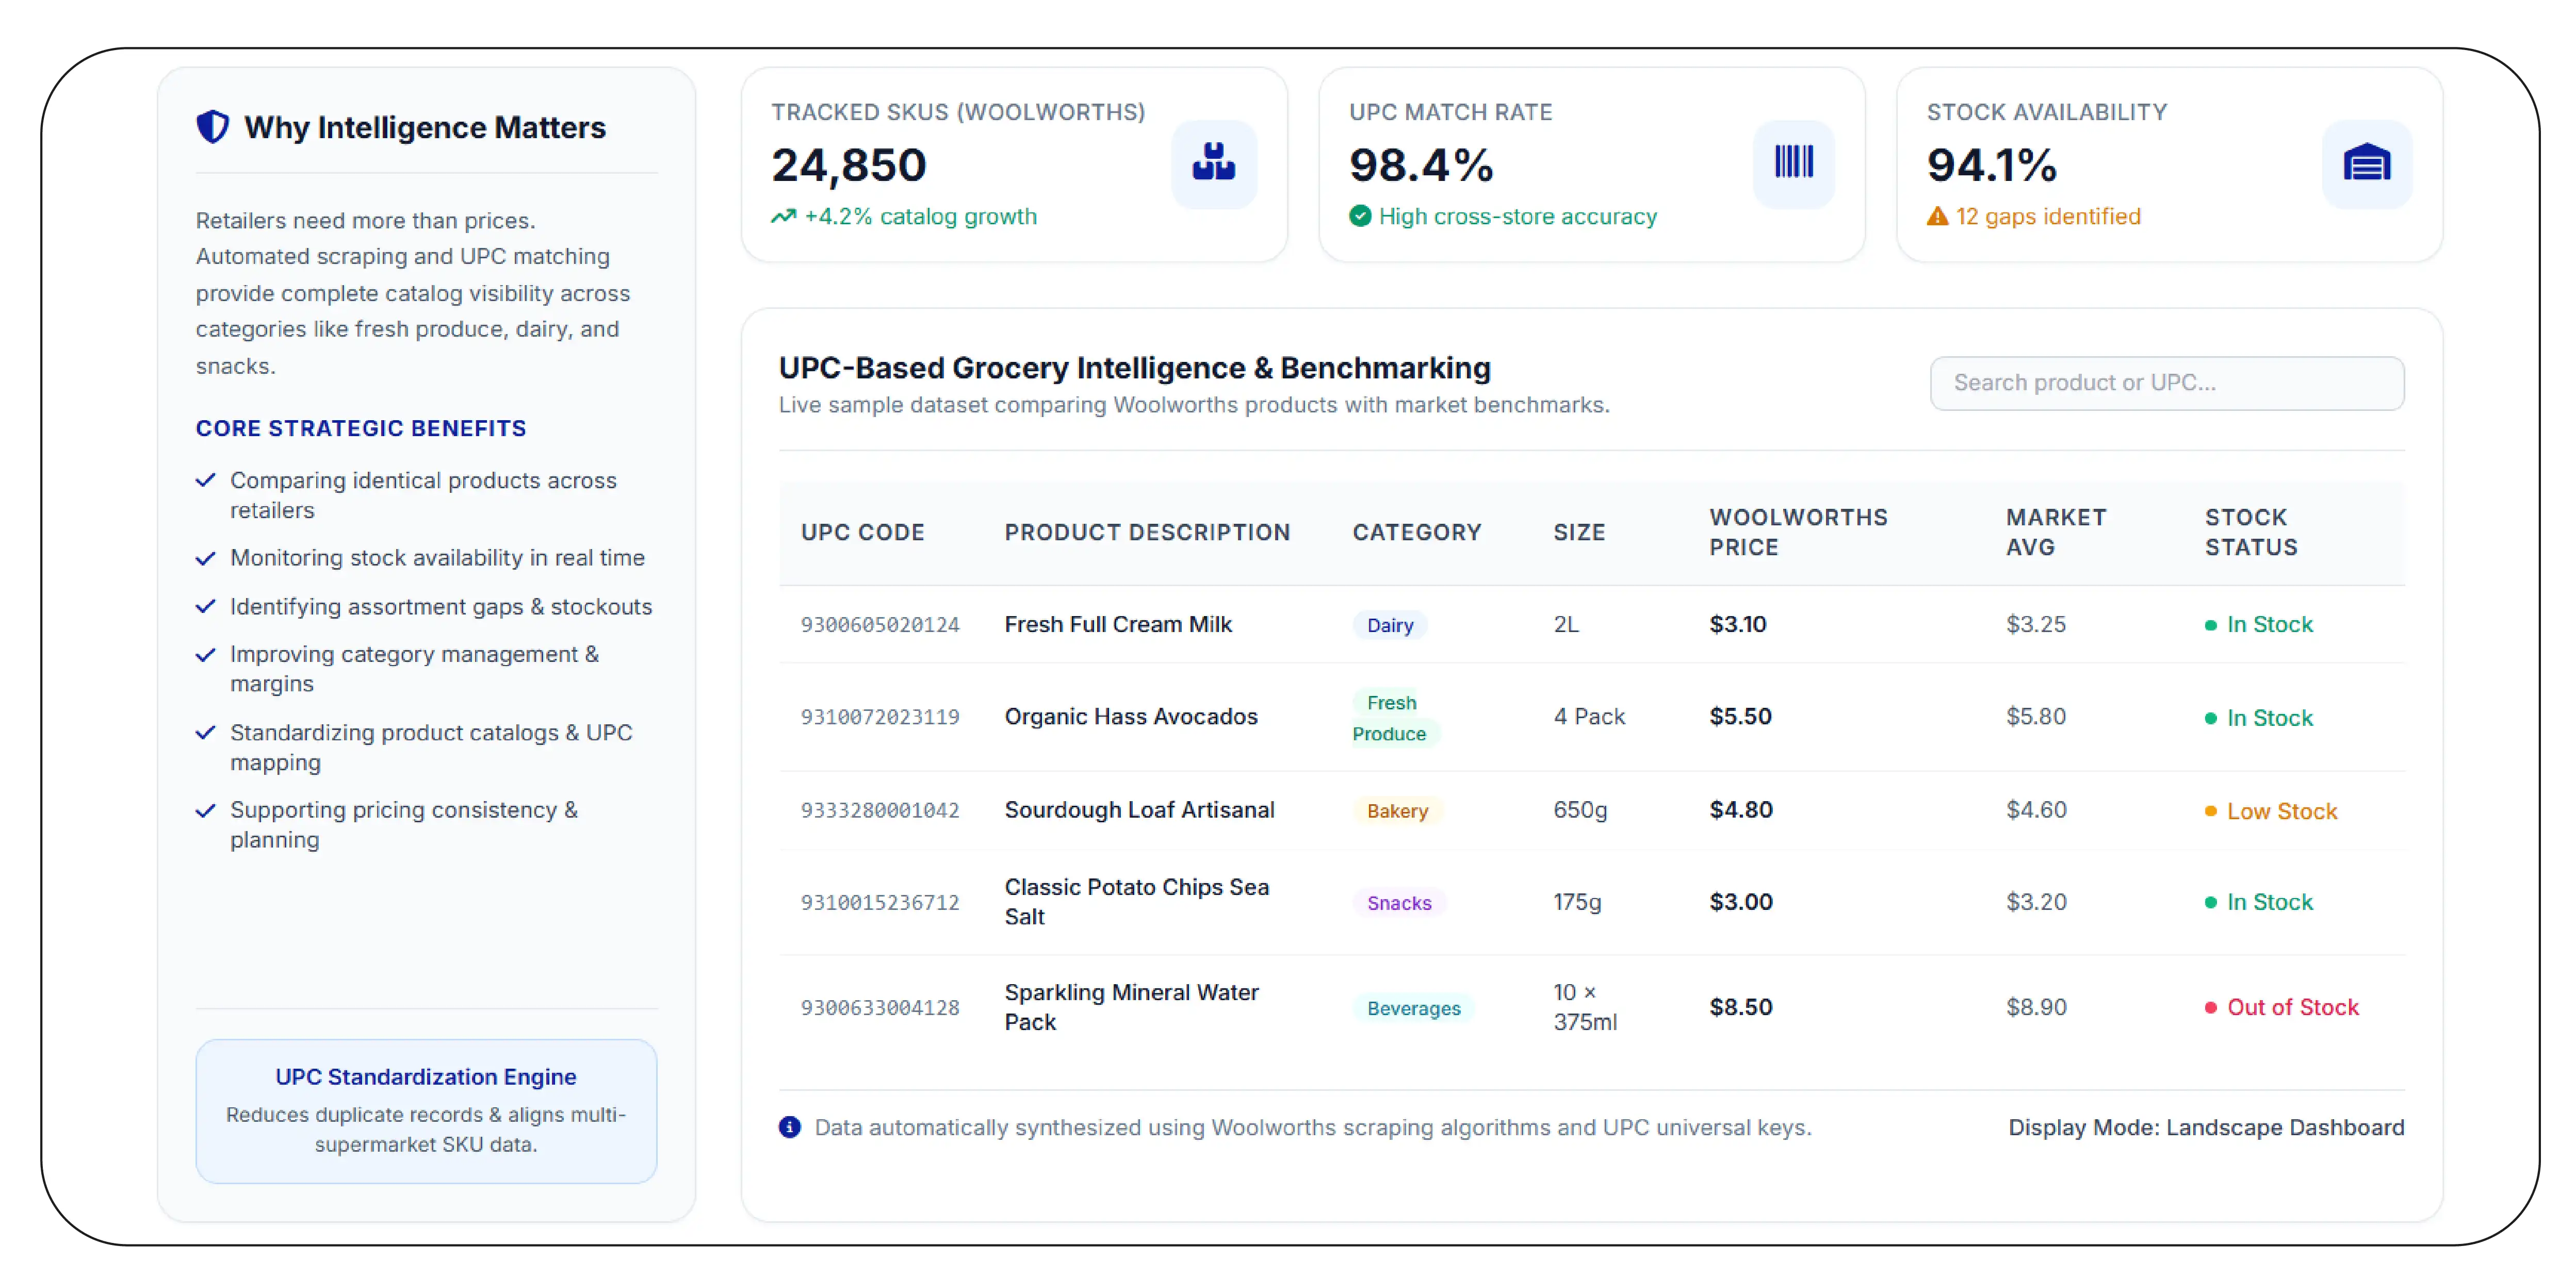Viewport: 2576px width, 1278px height.
Task: Click checkmark beside Supporting pricing consistency
Action: tap(206, 810)
